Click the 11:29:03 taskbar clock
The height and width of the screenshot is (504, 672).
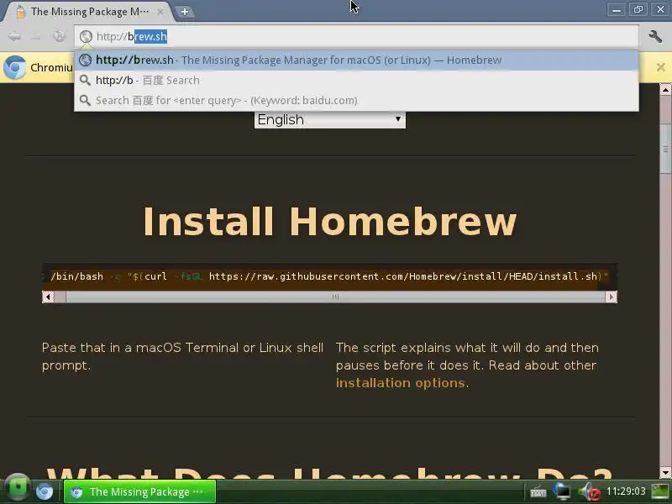tap(626, 491)
